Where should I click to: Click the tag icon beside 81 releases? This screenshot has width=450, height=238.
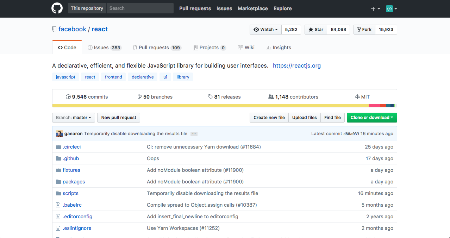click(210, 96)
